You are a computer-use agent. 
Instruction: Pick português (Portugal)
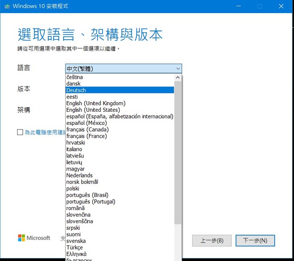point(120,201)
